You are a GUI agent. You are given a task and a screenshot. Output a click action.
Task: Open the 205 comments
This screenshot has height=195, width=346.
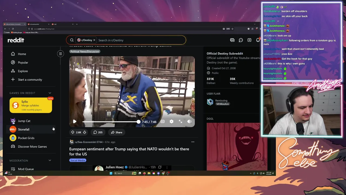pyautogui.click(x=98, y=132)
